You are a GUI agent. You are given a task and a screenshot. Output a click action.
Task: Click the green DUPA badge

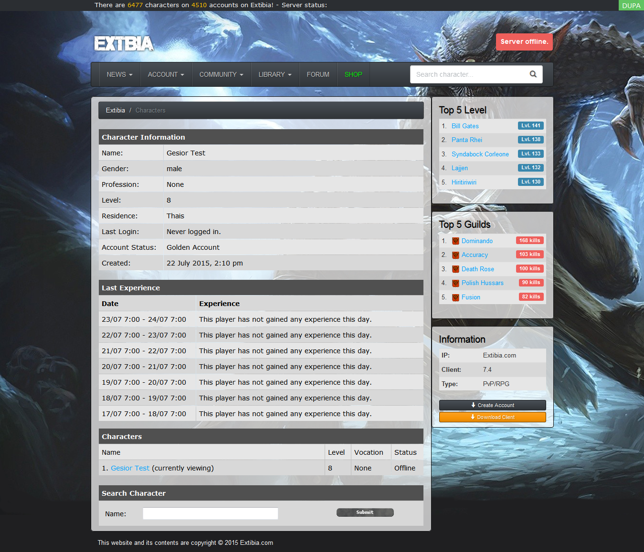631,6
